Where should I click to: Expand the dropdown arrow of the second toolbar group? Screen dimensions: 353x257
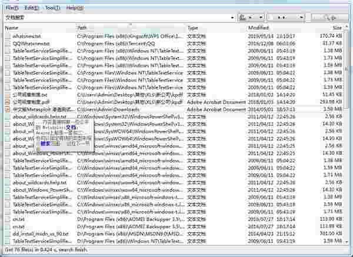point(301,17)
